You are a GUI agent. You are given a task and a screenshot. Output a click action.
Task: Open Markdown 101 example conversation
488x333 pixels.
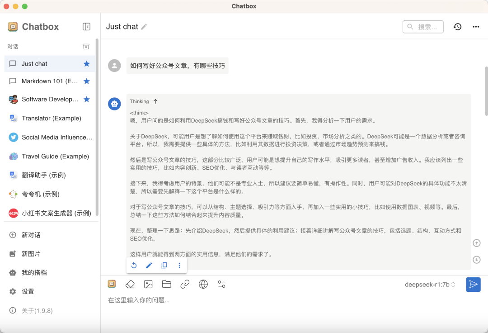pyautogui.click(x=50, y=81)
